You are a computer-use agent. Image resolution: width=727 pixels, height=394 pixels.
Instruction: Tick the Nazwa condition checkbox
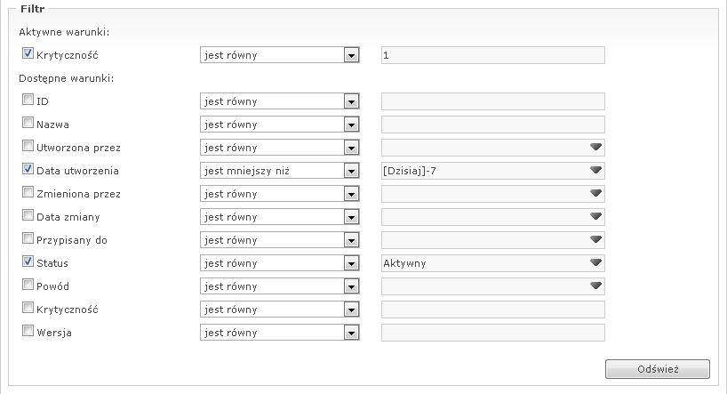click(x=28, y=124)
